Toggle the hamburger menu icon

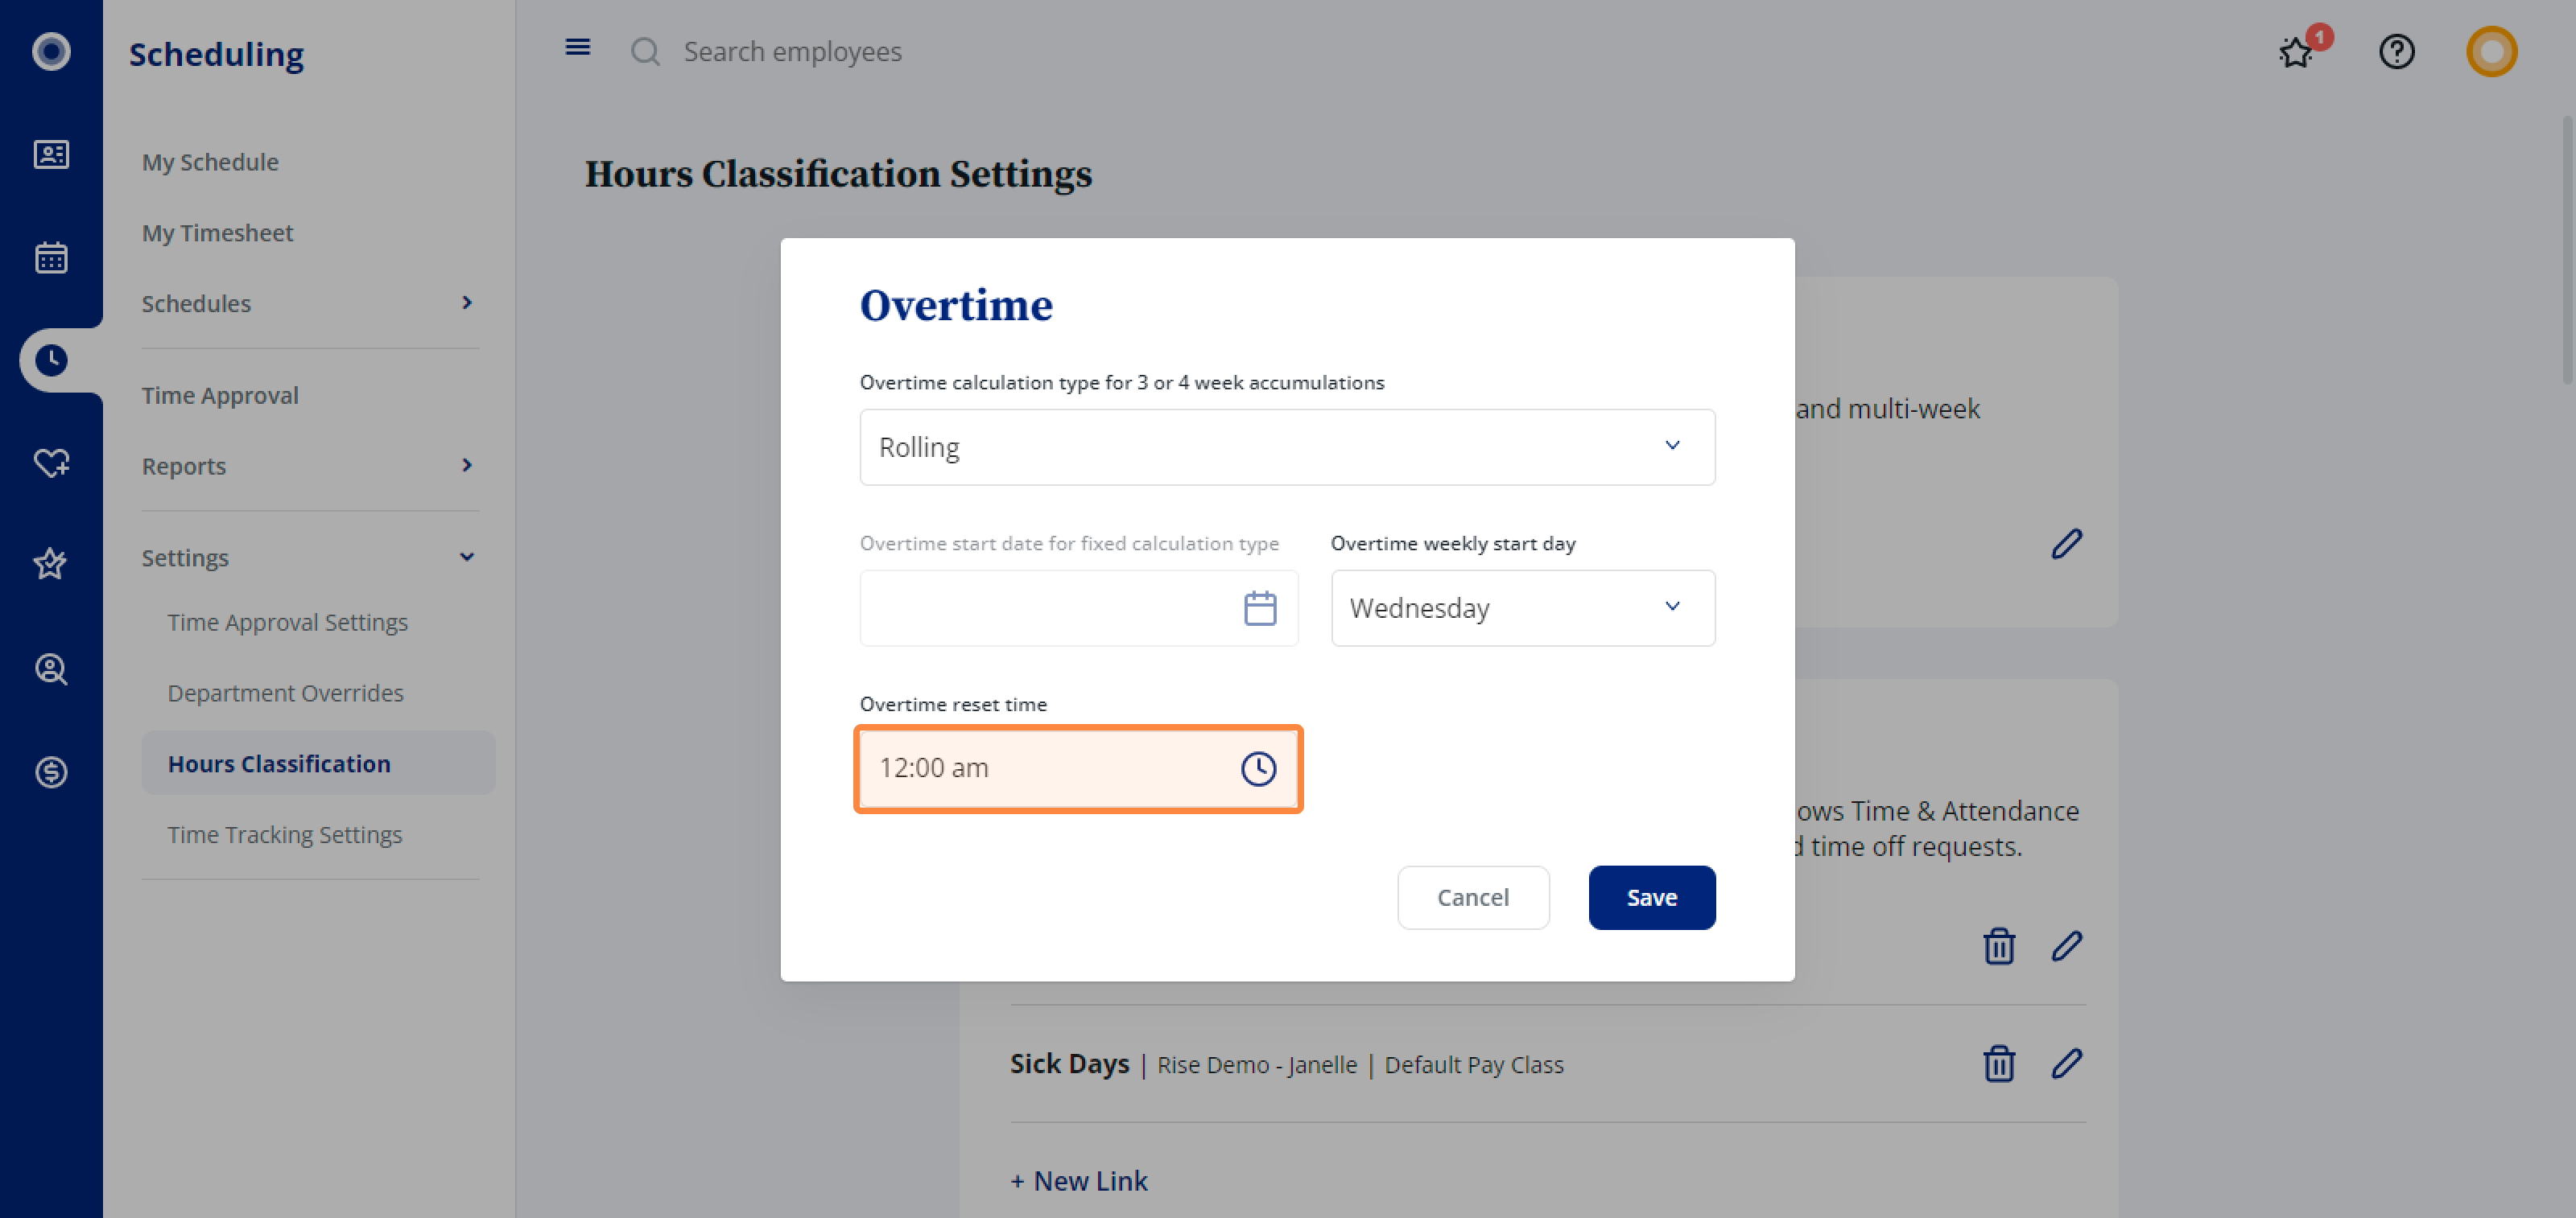pyautogui.click(x=577, y=47)
